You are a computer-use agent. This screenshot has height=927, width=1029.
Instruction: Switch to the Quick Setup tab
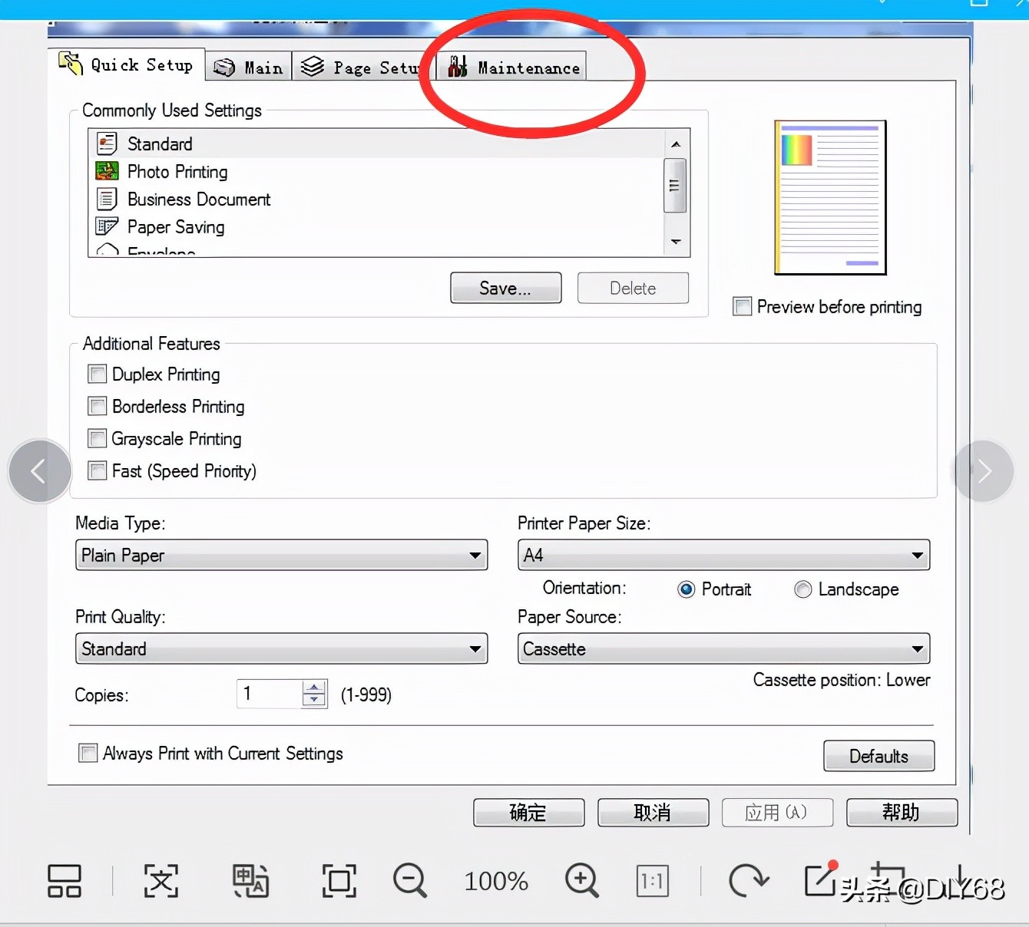click(127, 64)
